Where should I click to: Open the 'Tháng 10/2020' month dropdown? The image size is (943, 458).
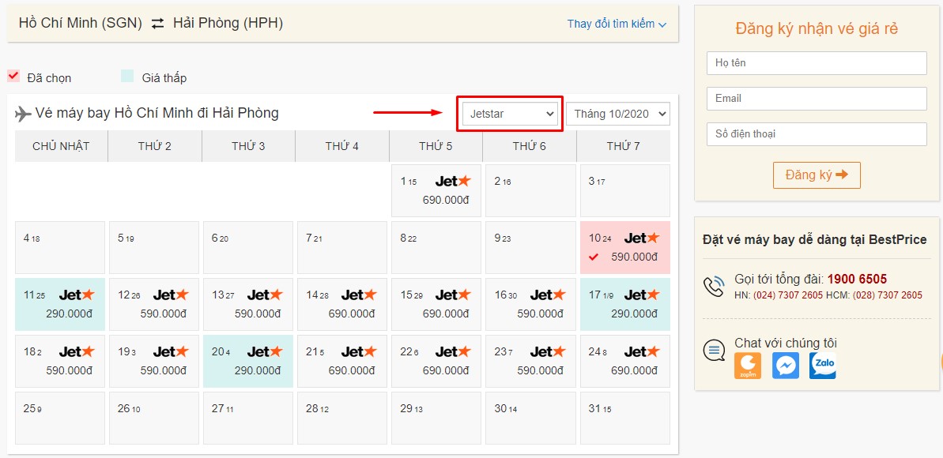(x=617, y=114)
